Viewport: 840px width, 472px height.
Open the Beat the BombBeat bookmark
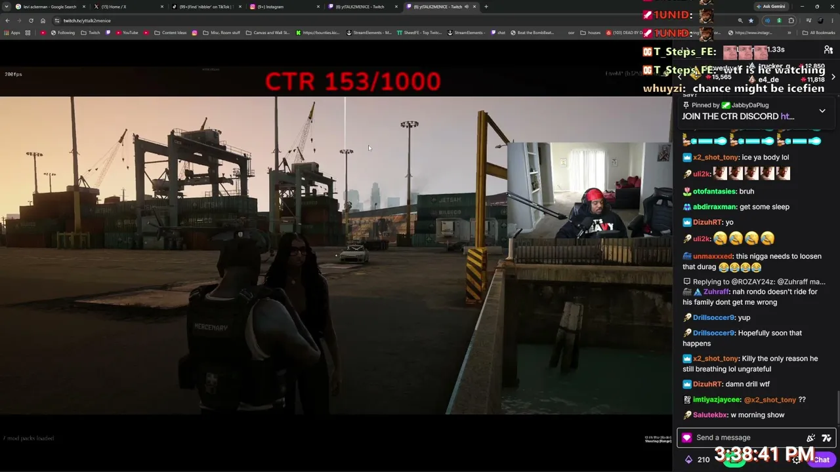click(532, 33)
